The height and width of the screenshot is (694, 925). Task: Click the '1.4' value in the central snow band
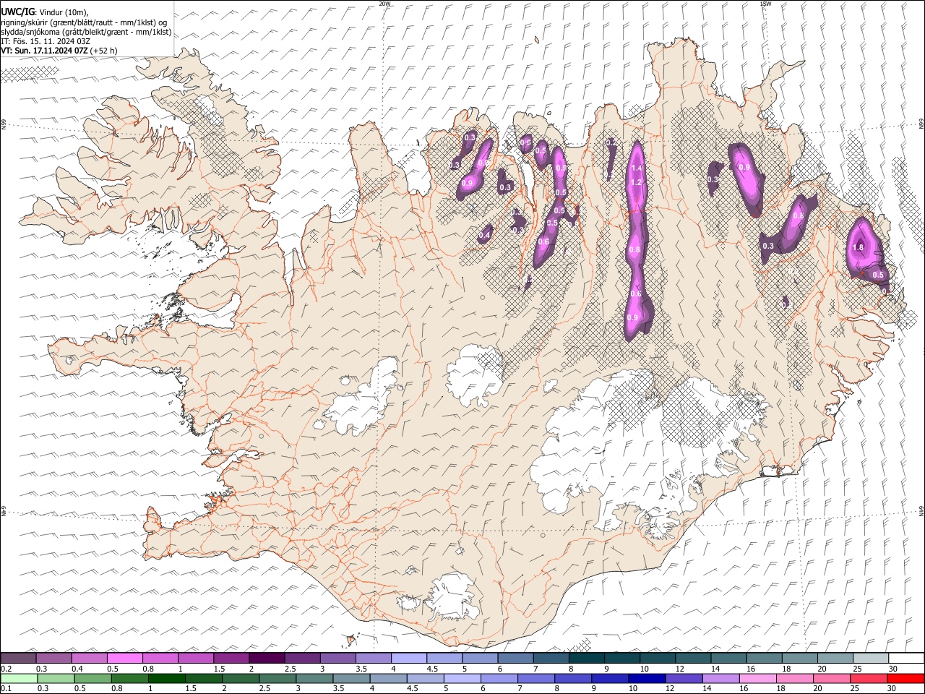coord(637,168)
